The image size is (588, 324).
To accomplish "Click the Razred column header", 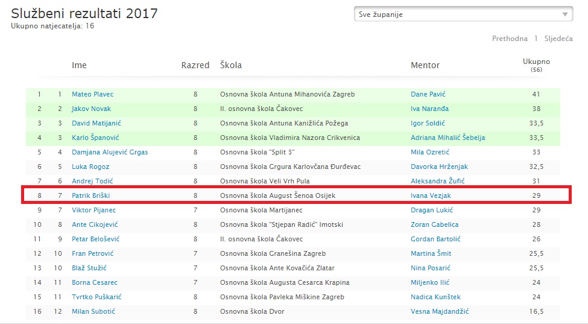I will pyautogui.click(x=195, y=65).
